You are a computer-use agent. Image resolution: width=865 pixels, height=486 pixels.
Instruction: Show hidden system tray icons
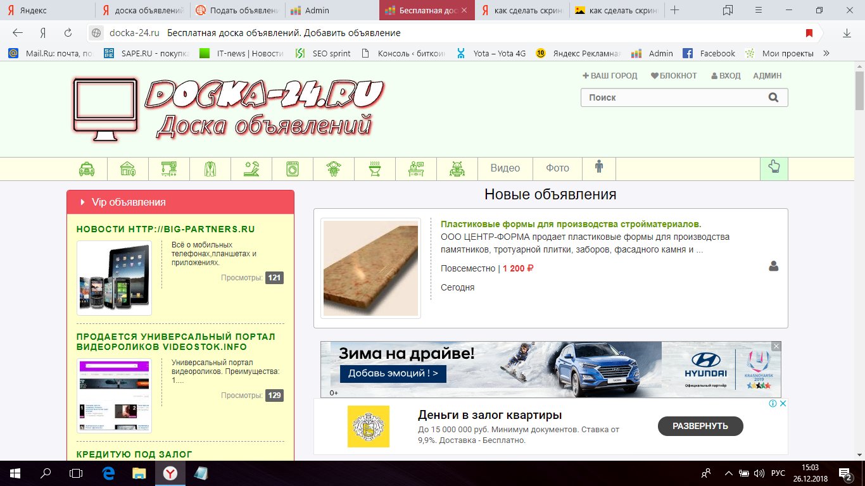point(728,473)
